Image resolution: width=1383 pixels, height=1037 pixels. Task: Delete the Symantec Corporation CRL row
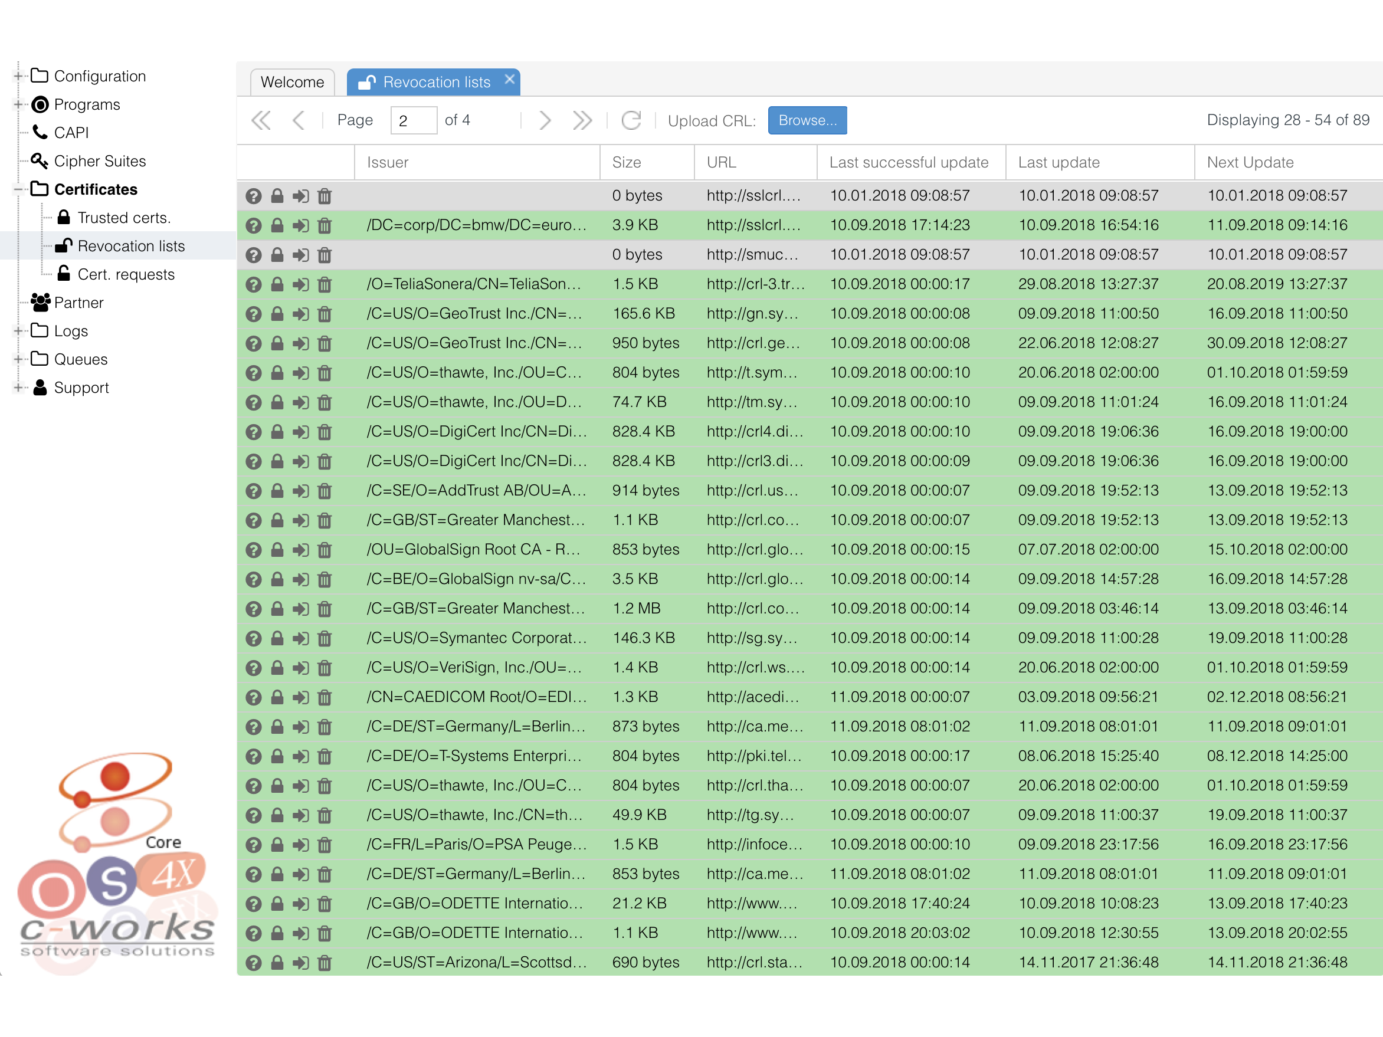325,638
